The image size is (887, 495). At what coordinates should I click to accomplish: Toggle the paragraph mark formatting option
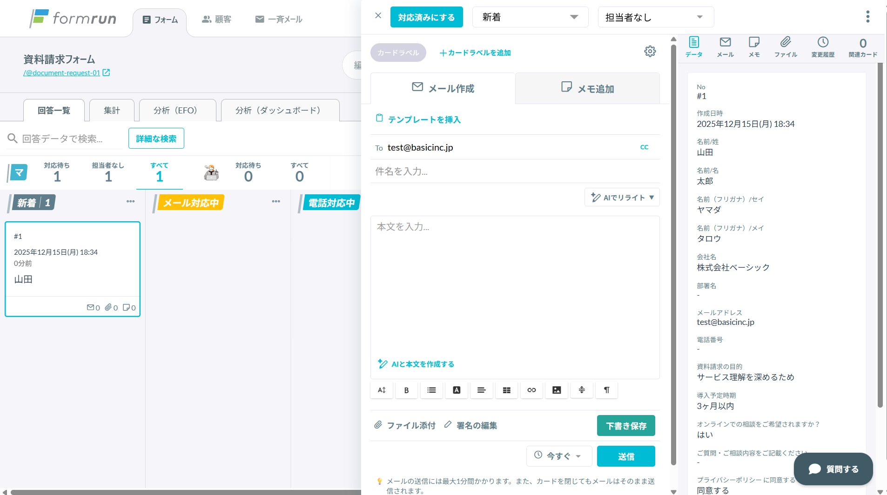[606, 390]
